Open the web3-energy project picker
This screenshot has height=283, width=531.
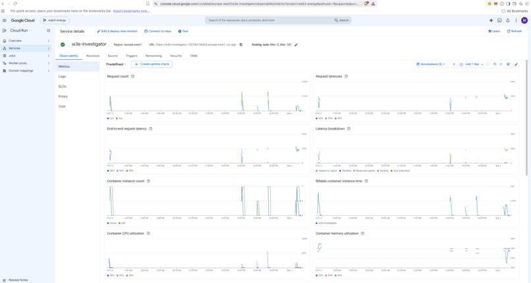55,20
